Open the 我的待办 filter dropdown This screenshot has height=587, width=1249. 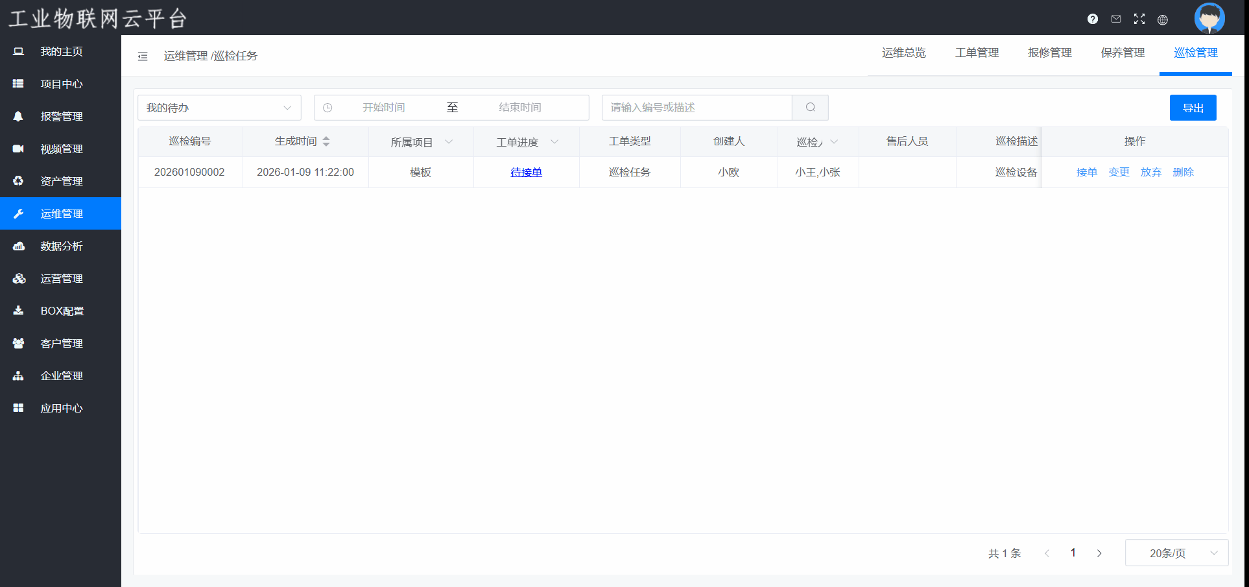click(x=219, y=108)
